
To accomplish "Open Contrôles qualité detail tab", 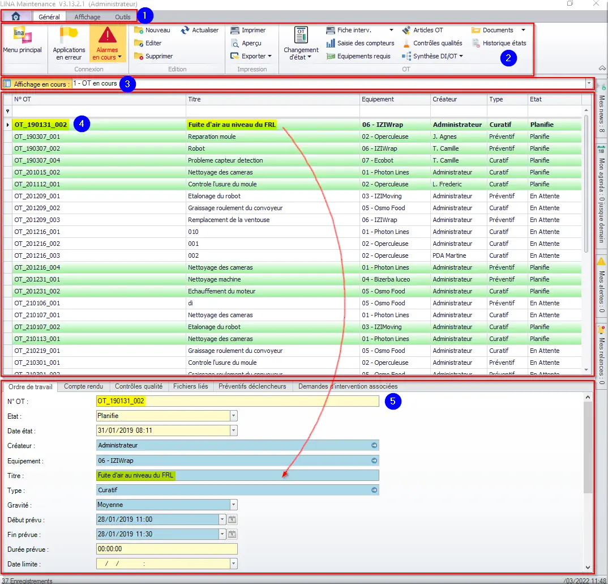I will (x=139, y=386).
